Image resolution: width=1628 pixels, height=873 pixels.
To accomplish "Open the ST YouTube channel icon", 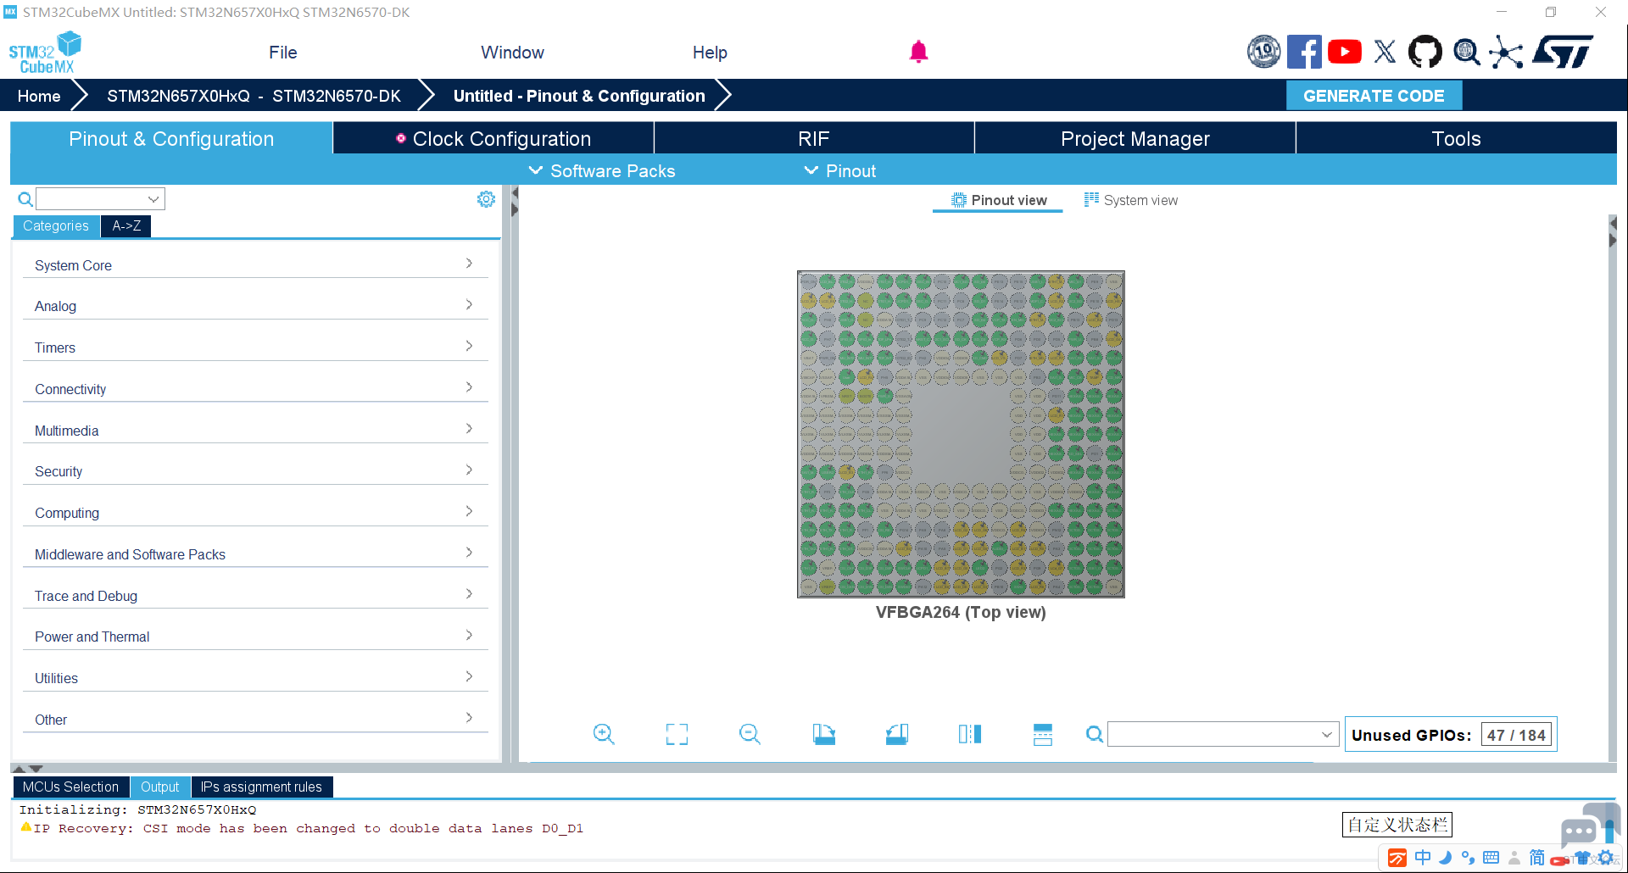I will pyautogui.click(x=1345, y=52).
